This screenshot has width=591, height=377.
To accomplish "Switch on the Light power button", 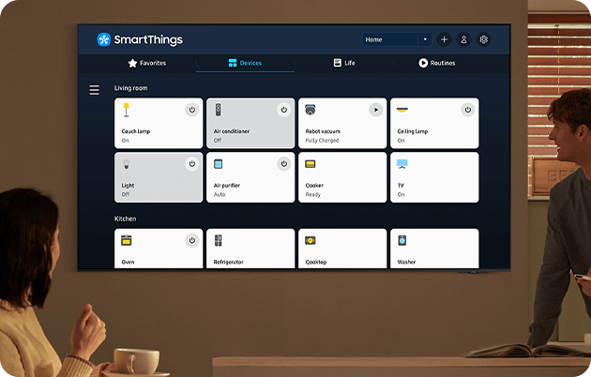I will pos(191,164).
